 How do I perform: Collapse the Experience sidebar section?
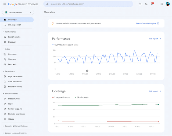click(3, 71)
